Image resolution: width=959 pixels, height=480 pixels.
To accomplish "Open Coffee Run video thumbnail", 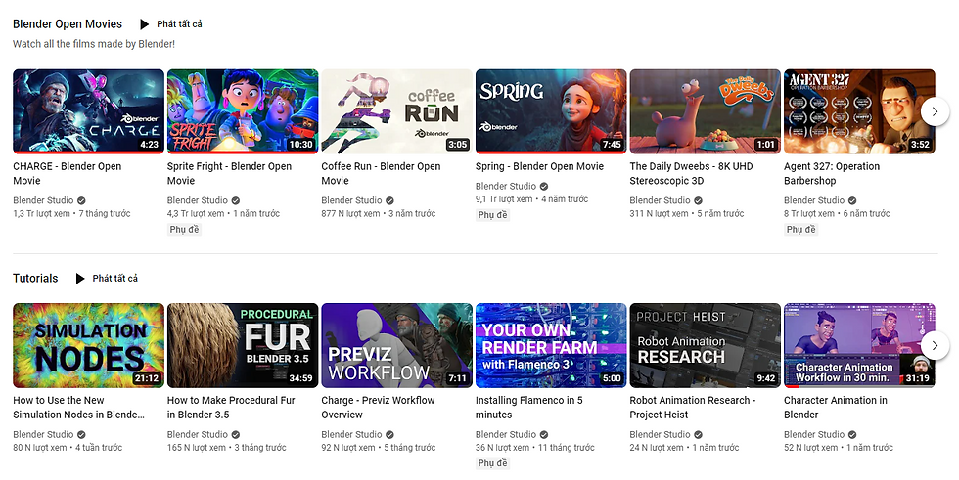I will pos(397,111).
